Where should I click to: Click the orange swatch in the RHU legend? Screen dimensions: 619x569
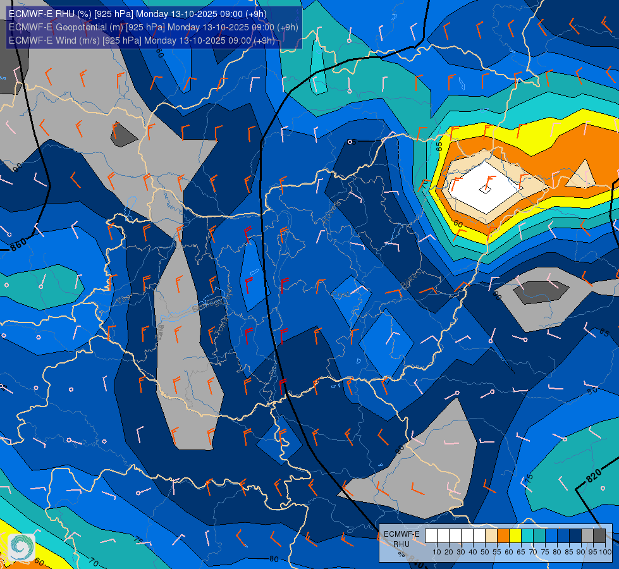point(503,536)
